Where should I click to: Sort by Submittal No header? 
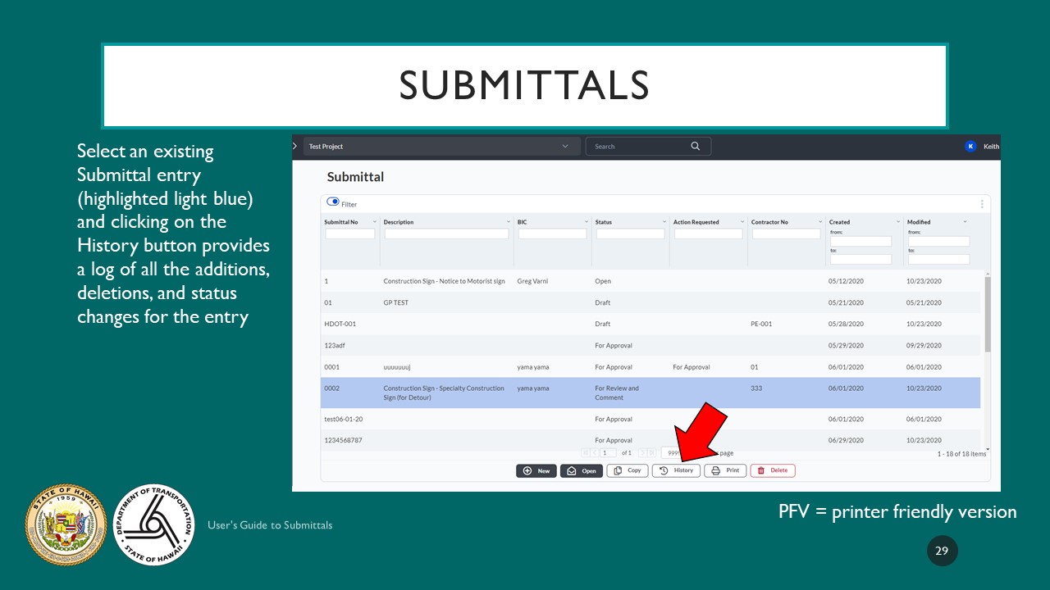click(x=341, y=222)
